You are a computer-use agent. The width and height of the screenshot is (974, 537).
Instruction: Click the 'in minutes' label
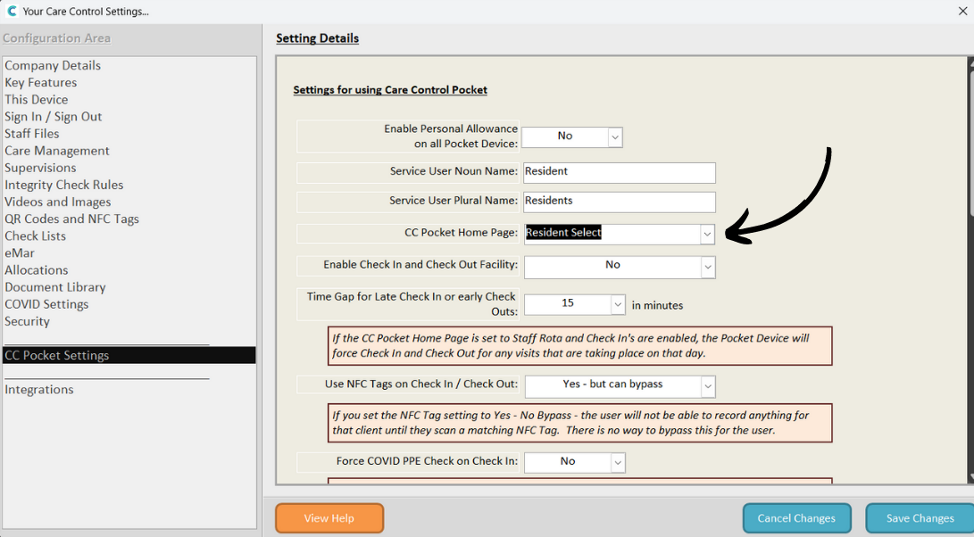tap(657, 305)
